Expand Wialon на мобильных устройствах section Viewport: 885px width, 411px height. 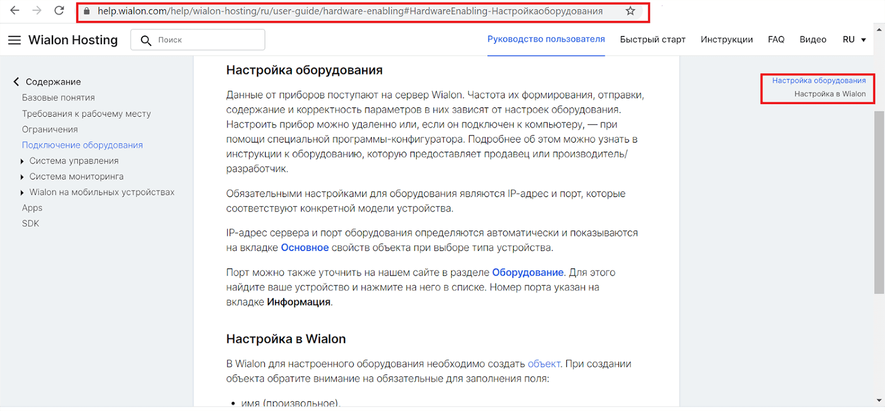pyautogui.click(x=22, y=193)
